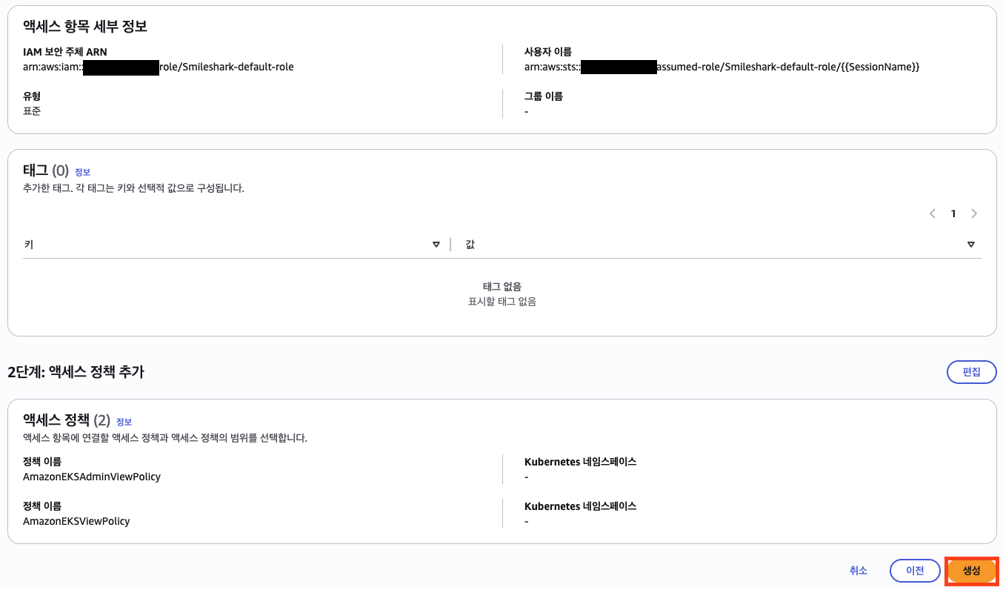
Task: Go back with the 이전 button
Action: click(x=915, y=571)
